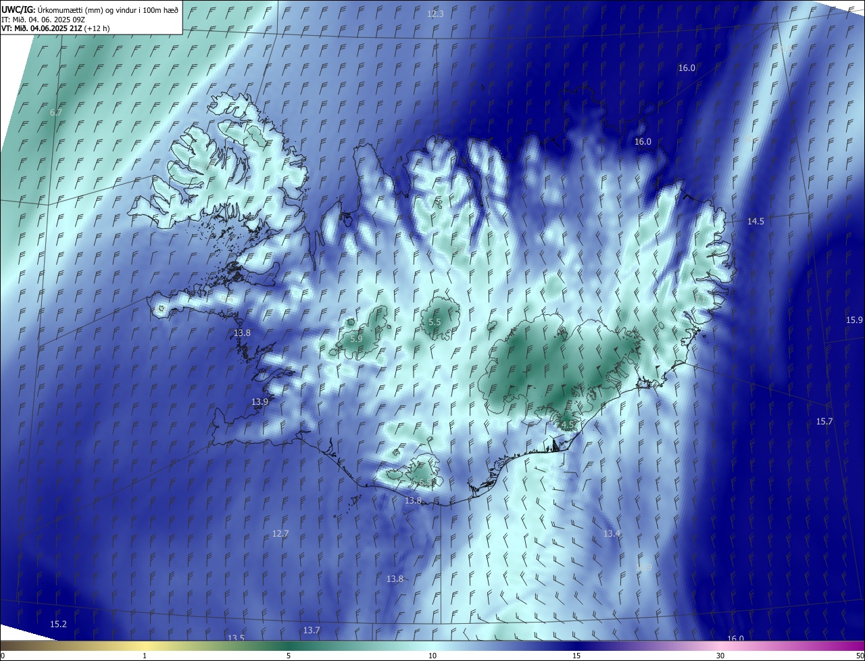Click the color scale tick label '0'

click(x=3, y=656)
